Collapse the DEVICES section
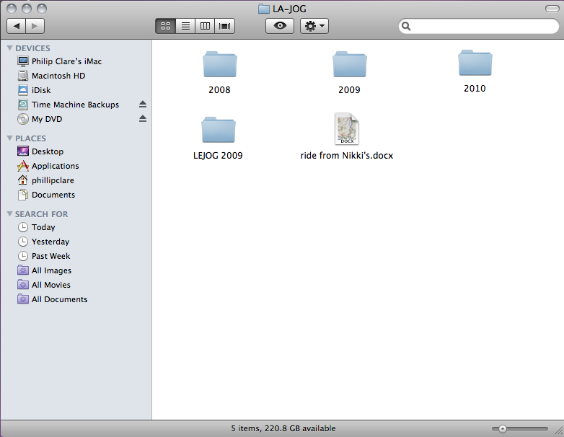This screenshot has width=564, height=437. coord(9,48)
